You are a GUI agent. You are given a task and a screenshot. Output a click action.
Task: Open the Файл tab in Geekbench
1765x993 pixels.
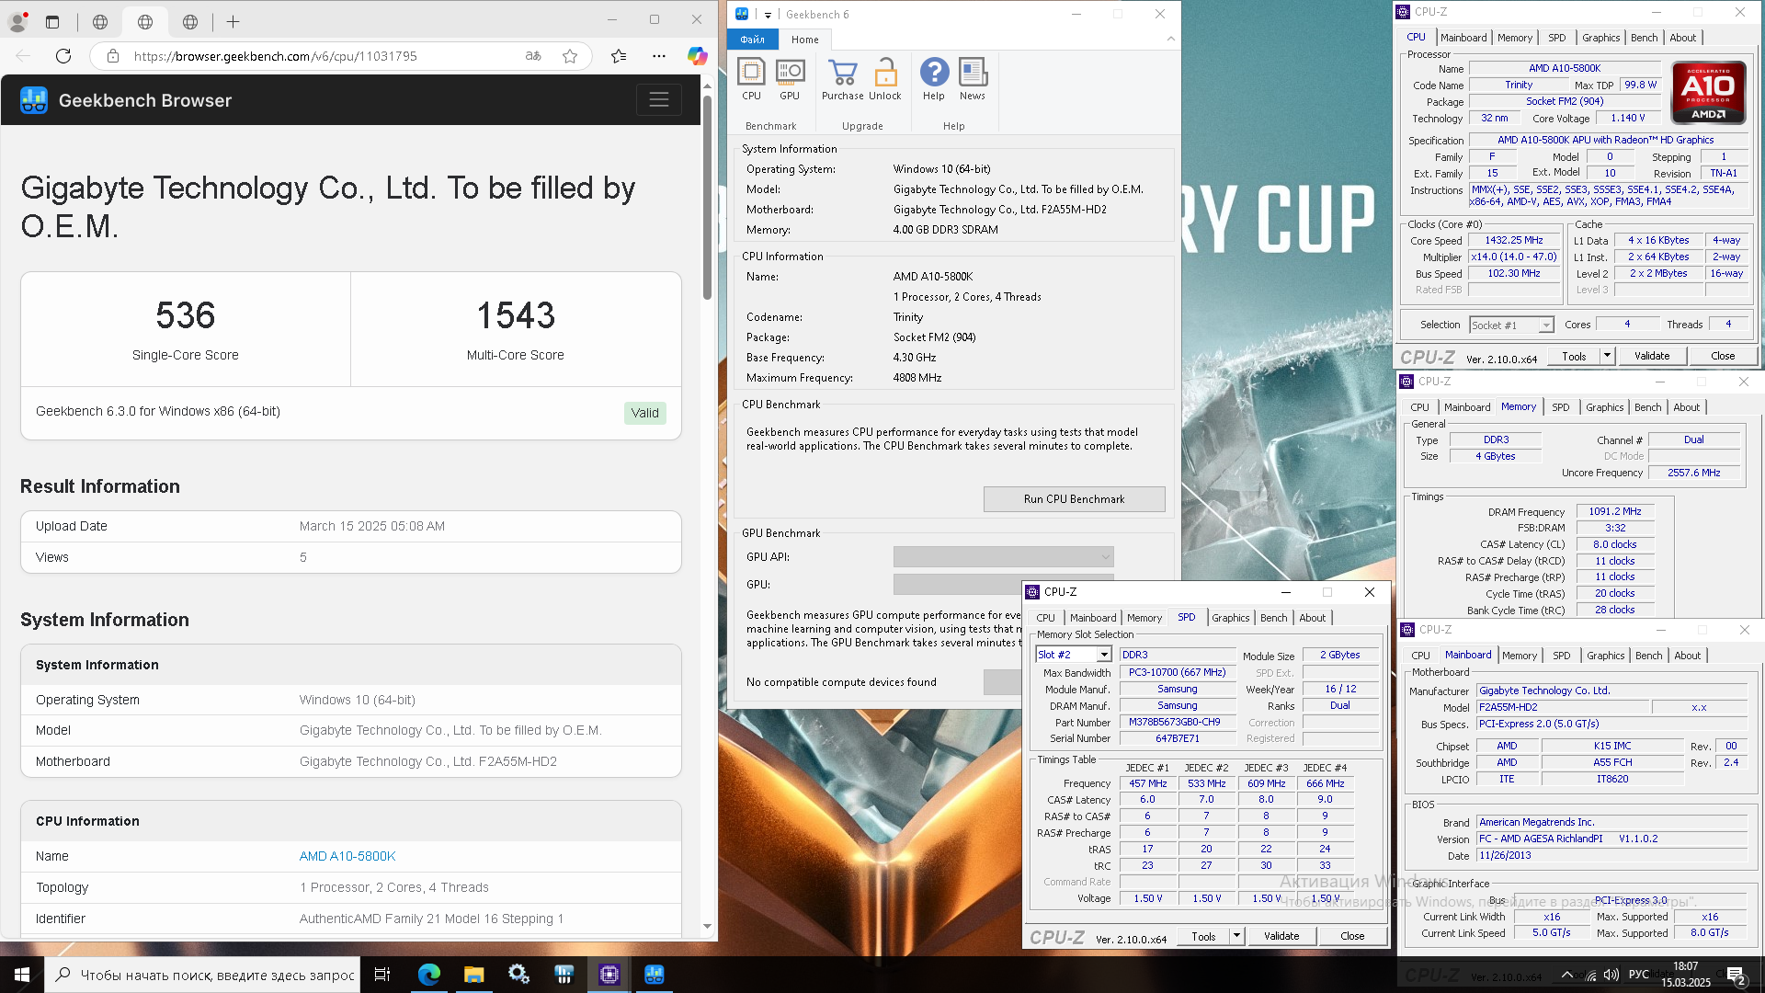[753, 40]
